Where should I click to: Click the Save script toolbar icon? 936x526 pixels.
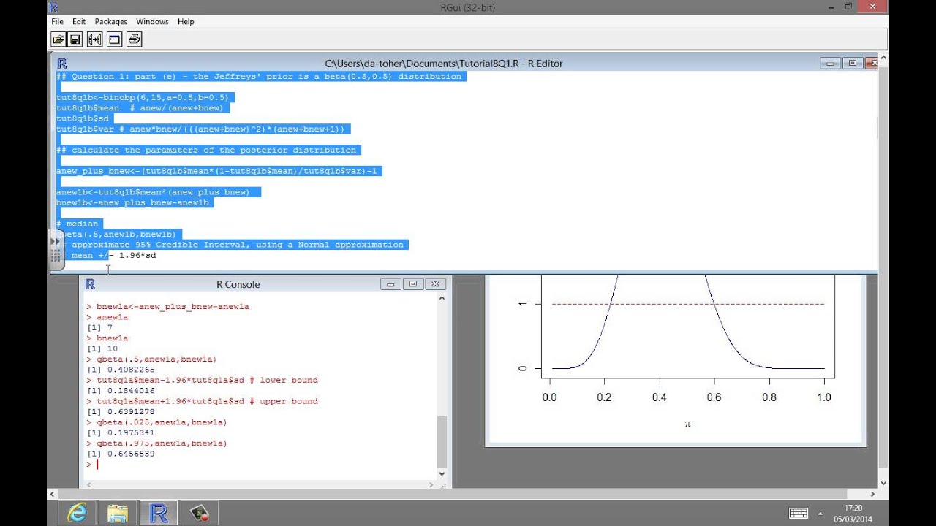point(75,39)
